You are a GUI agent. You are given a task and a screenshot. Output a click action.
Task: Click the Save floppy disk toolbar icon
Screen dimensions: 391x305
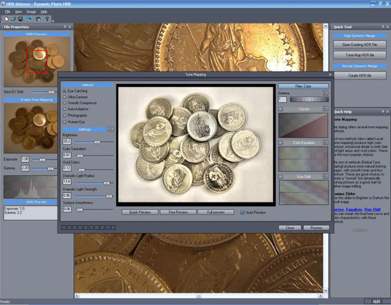pyautogui.click(x=21, y=19)
